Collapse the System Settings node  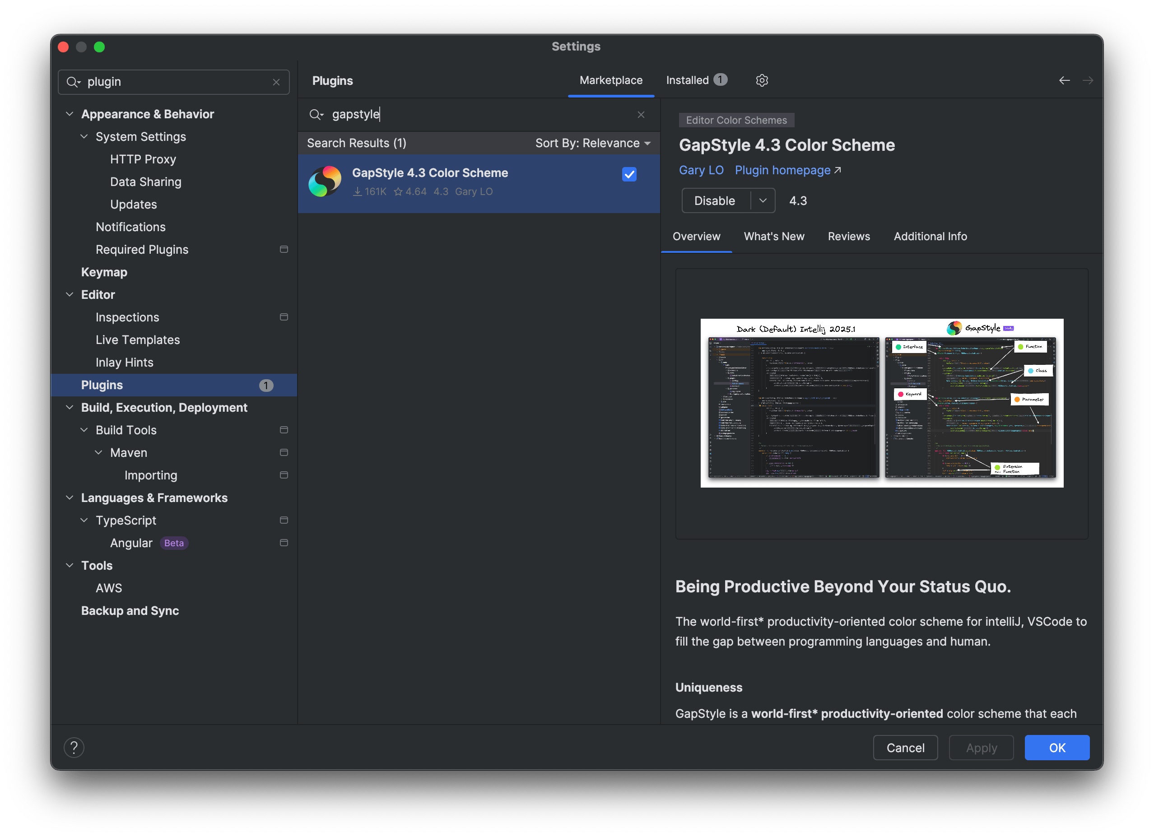[84, 136]
